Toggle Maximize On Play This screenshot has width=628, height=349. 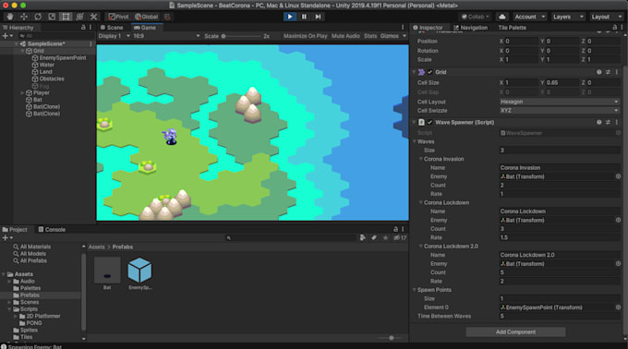coord(305,36)
